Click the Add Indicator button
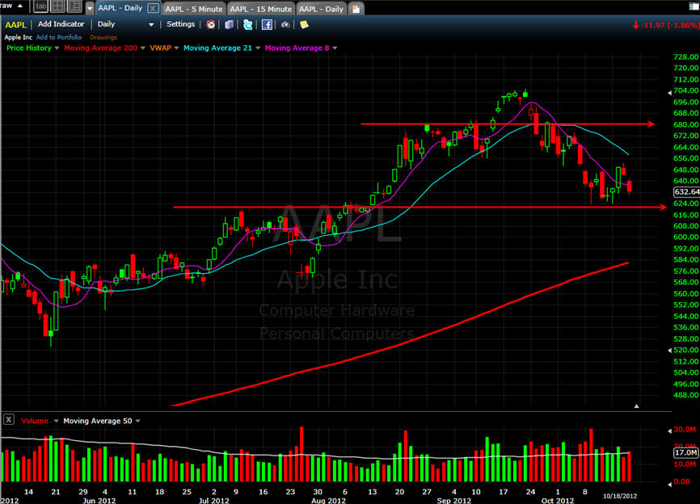Image resolution: width=700 pixels, height=504 pixels. (61, 24)
